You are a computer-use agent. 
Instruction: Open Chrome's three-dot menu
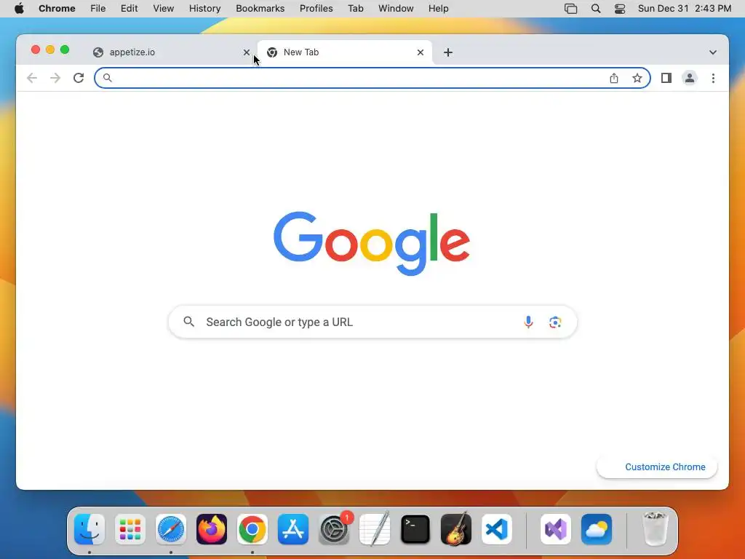(x=713, y=78)
